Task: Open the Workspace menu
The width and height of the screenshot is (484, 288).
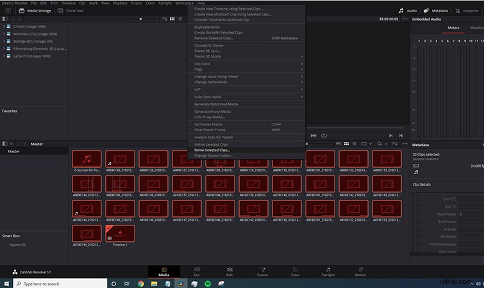Action: [x=184, y=3]
